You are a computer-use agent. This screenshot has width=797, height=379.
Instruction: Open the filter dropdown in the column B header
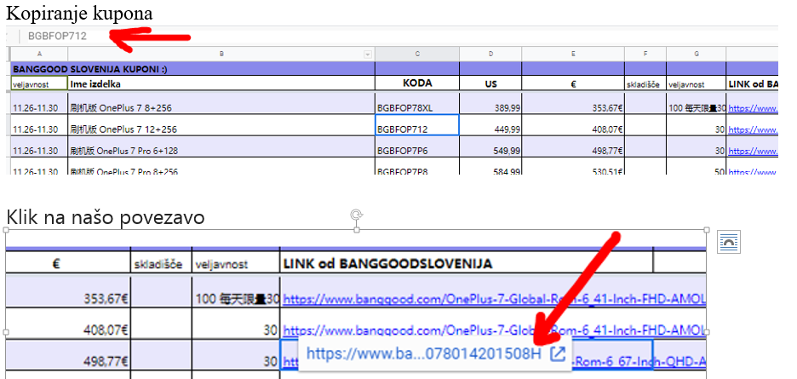point(368,54)
